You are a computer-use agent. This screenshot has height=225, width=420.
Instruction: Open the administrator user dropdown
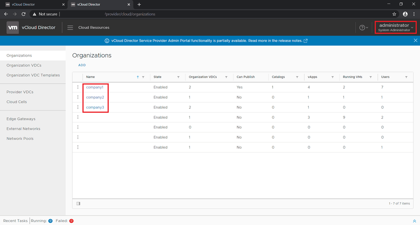click(396, 27)
